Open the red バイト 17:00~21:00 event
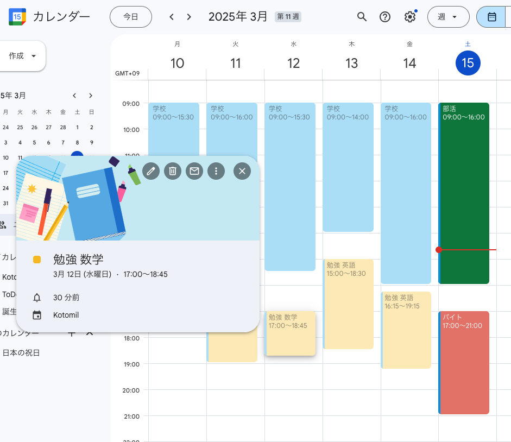 [x=464, y=363]
